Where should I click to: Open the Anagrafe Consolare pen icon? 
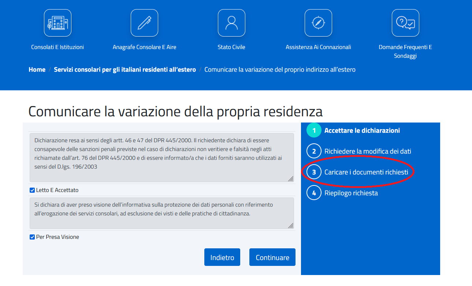[x=144, y=23]
